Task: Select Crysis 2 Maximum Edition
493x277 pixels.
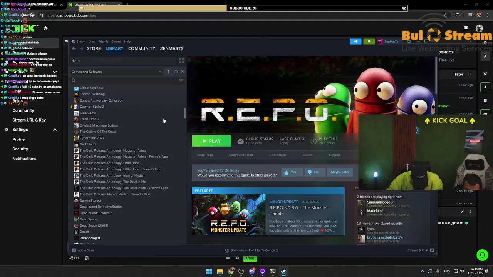Action: tap(99, 125)
